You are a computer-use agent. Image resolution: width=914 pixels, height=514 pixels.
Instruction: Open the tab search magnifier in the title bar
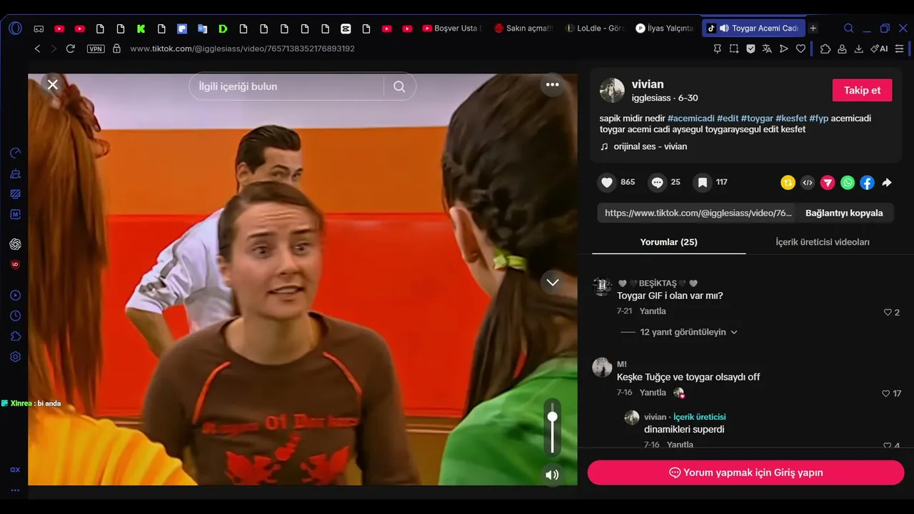848,29
